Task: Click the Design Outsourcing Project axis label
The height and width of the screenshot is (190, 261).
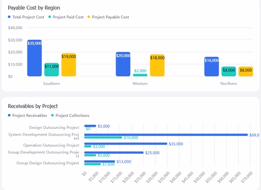Action: click(x=54, y=127)
